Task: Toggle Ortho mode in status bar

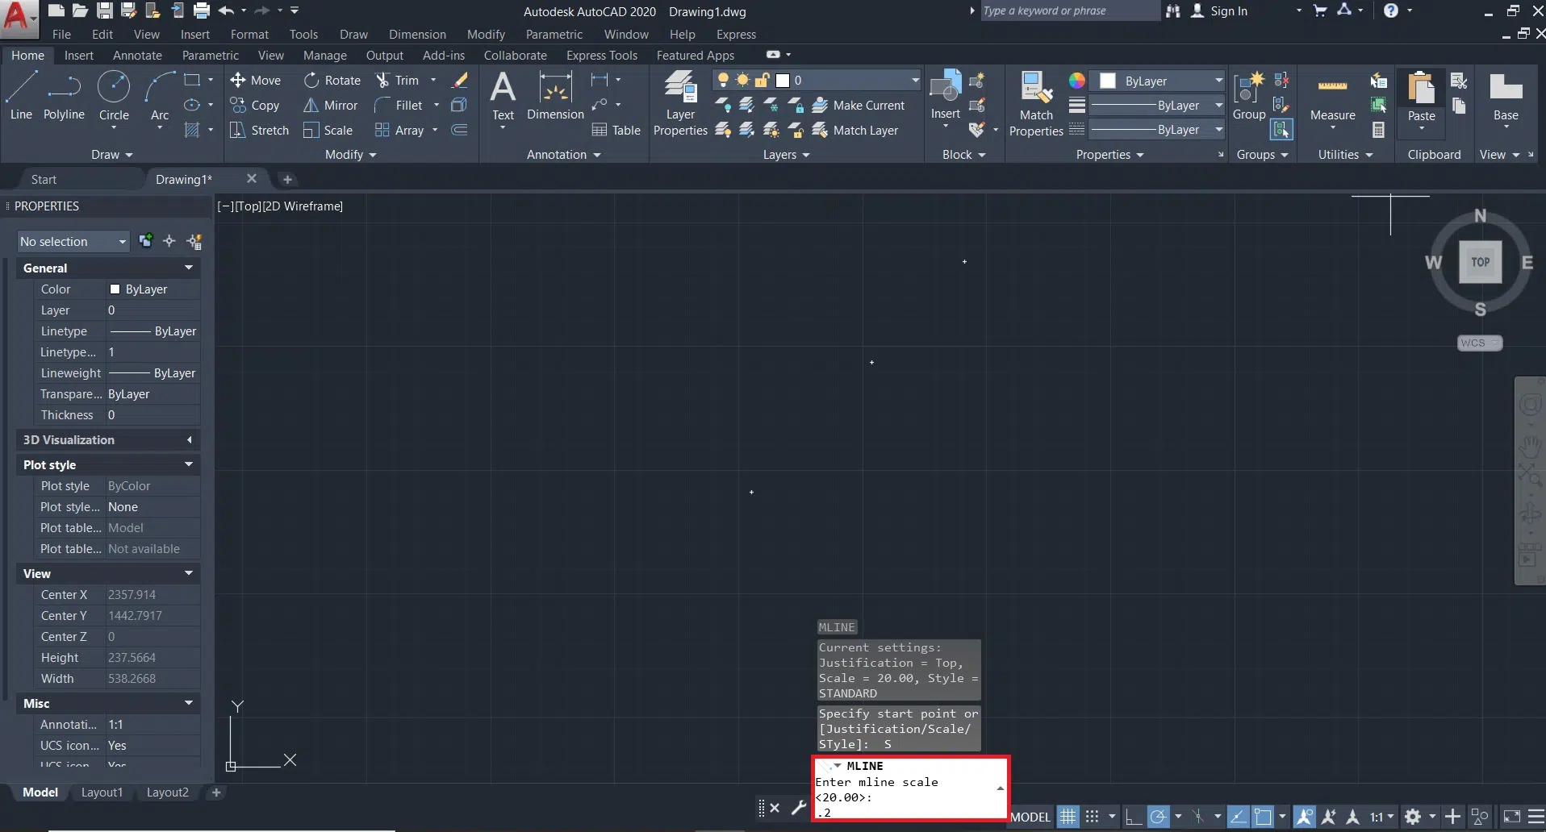Action: 1133,817
